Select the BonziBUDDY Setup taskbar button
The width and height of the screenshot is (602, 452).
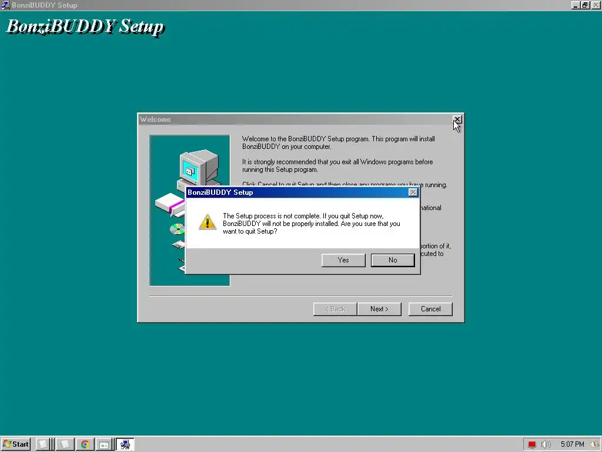click(125, 445)
